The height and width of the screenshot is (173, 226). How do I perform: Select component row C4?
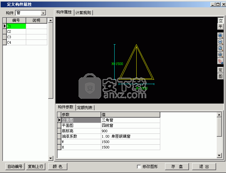click(x=16, y=42)
